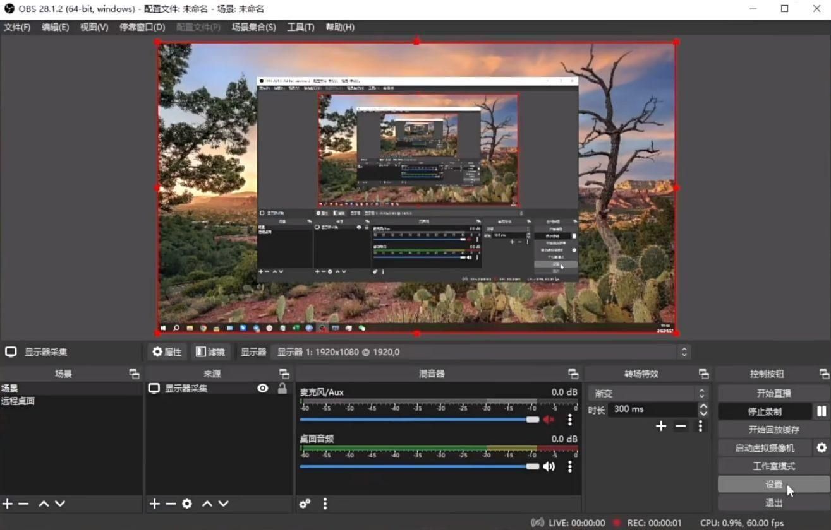Click the 开始直播 start streaming button

click(x=773, y=393)
